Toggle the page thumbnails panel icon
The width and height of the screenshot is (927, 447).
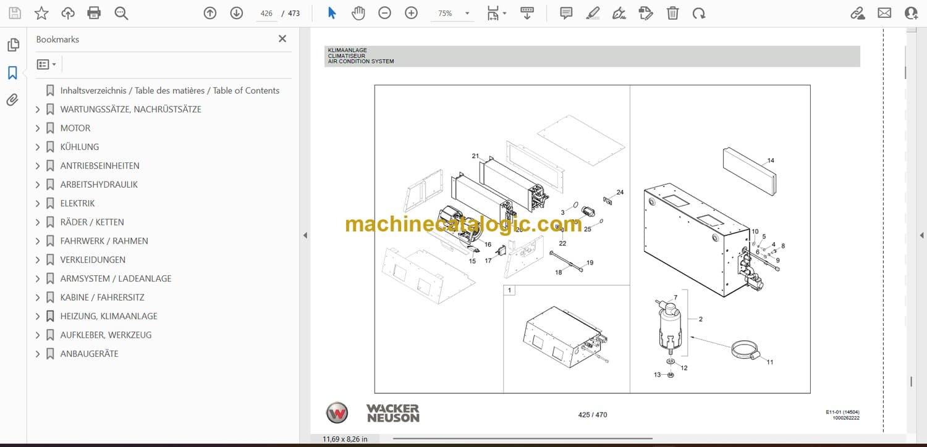pyautogui.click(x=12, y=45)
